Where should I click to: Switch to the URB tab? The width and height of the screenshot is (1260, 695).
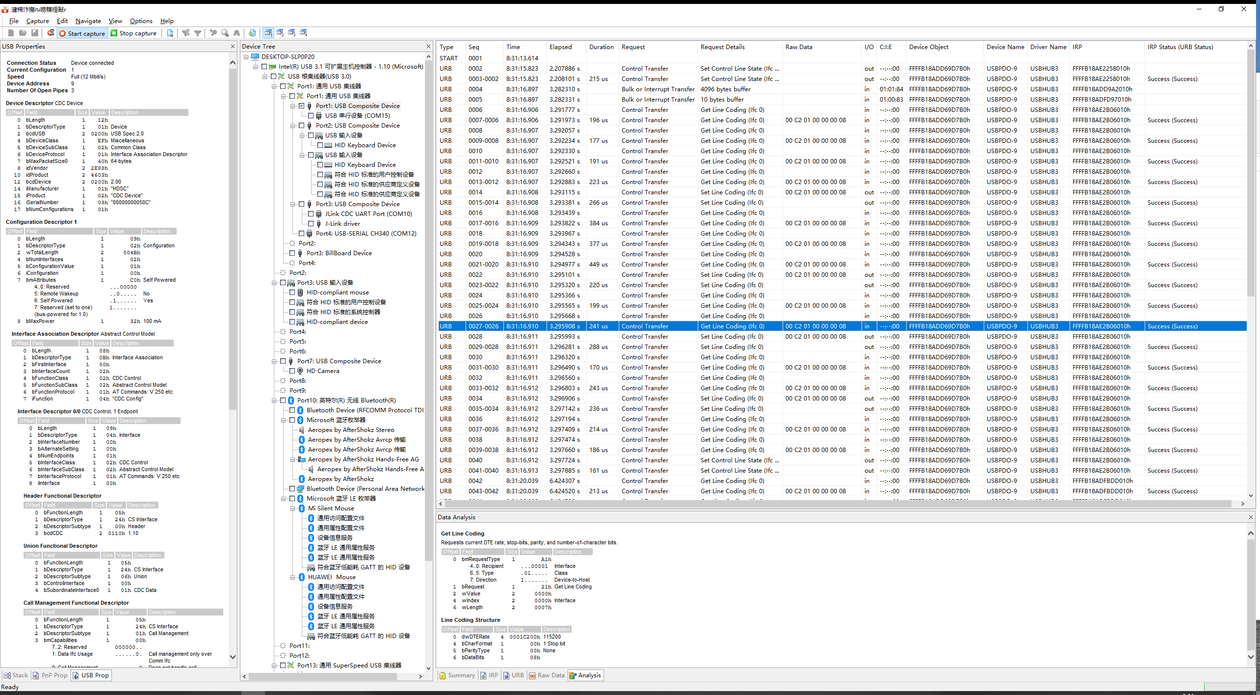tap(513, 675)
